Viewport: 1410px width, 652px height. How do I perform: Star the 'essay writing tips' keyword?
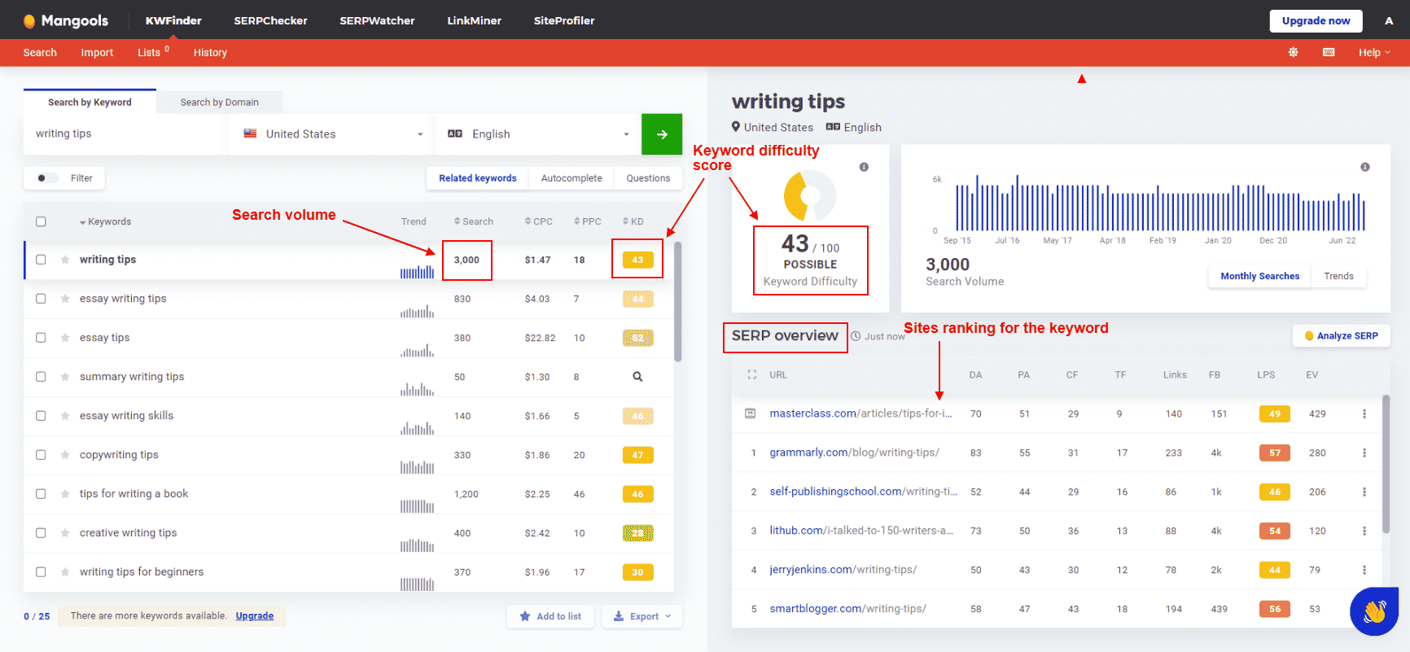coord(65,299)
